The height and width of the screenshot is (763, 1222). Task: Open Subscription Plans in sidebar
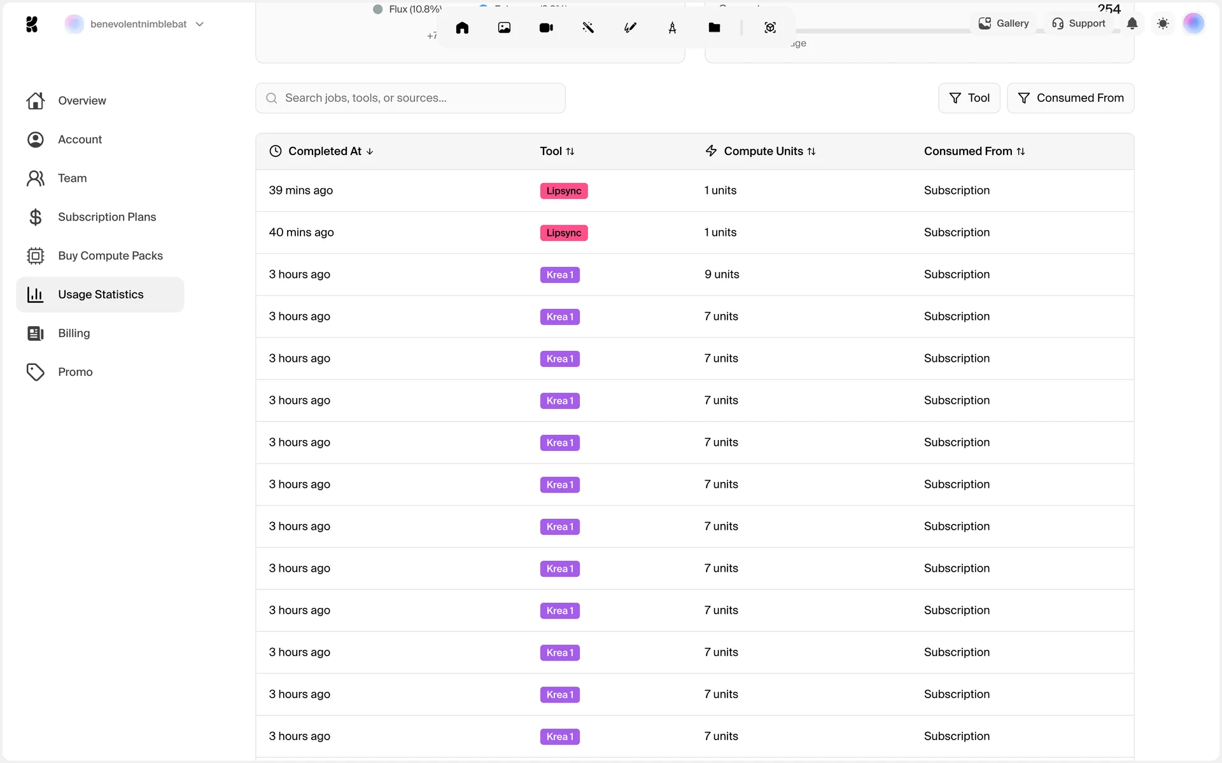[x=106, y=217]
